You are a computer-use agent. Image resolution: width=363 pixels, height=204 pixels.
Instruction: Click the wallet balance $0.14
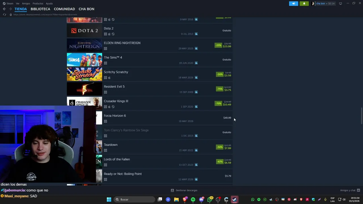coord(331,3)
